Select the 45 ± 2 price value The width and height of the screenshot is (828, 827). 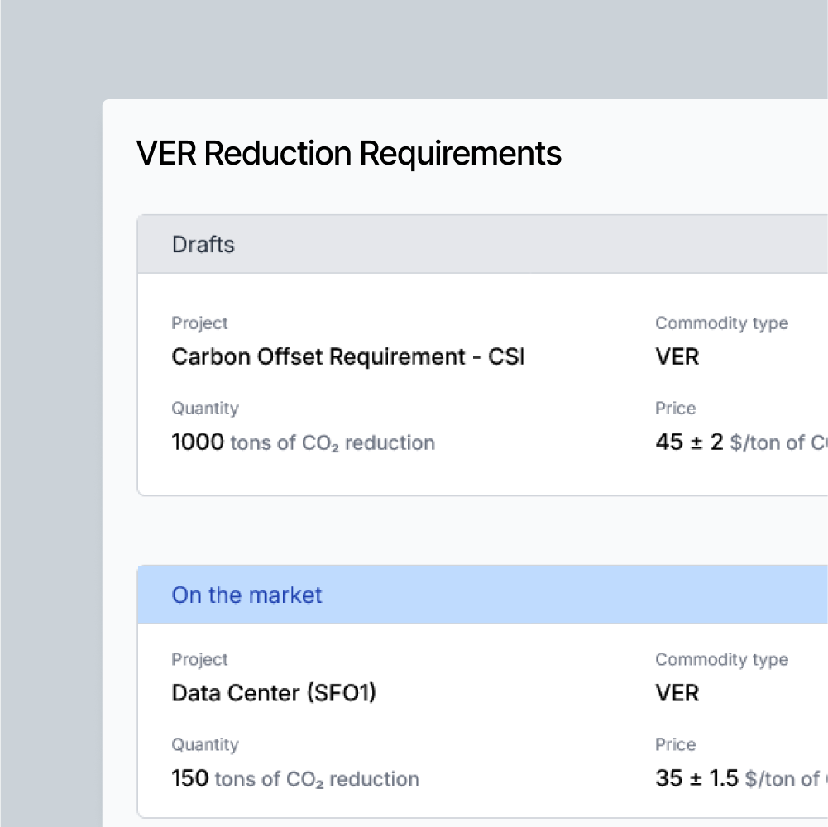[x=689, y=442]
